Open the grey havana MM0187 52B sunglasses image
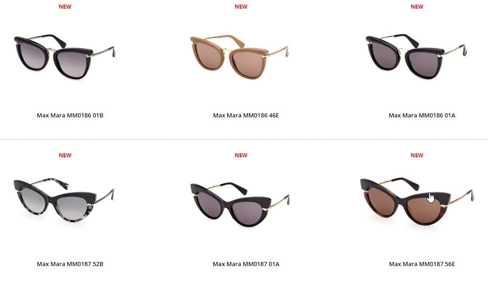This screenshot has width=488, height=286. tap(64, 200)
